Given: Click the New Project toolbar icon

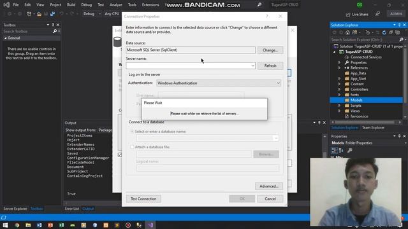Looking at the screenshot, I should [29, 14].
